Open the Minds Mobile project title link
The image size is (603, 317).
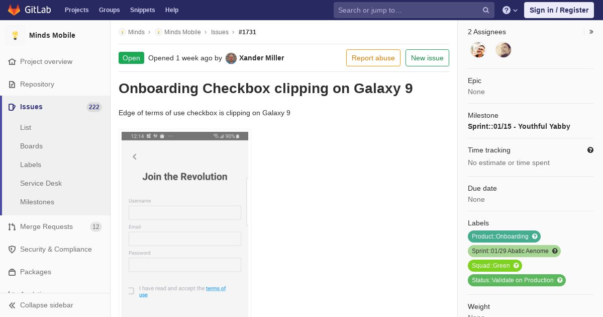pyautogui.click(x=52, y=35)
